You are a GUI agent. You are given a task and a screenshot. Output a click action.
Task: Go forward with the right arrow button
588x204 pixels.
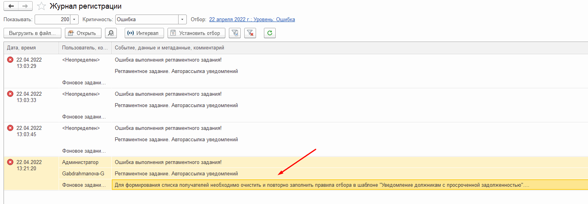[25, 6]
